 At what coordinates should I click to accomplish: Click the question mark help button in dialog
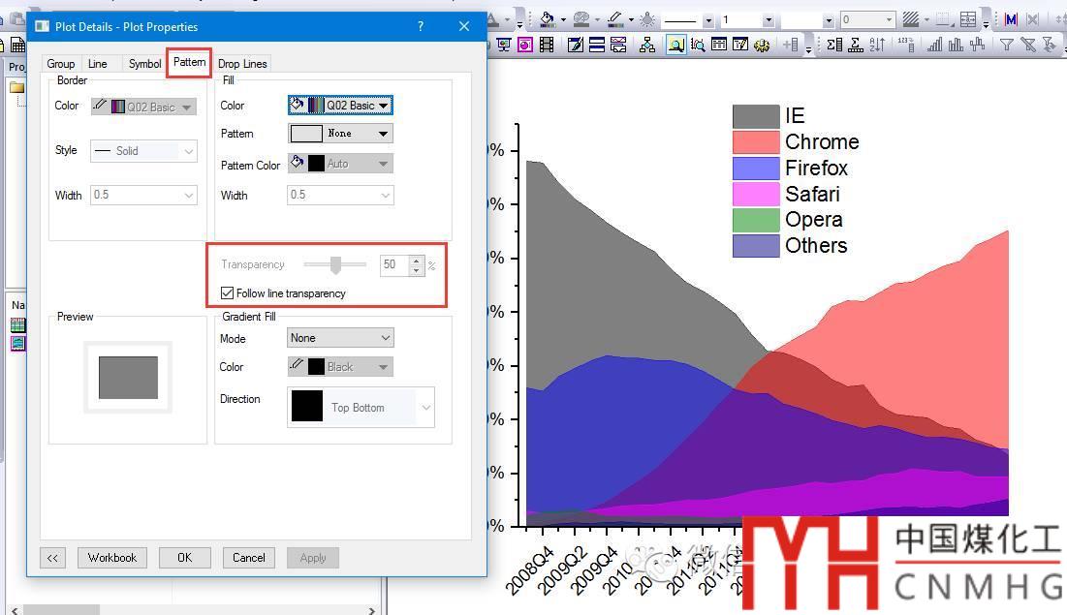tap(420, 27)
